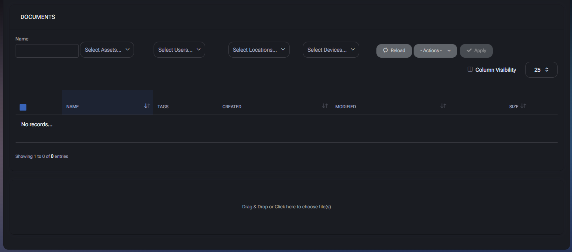
Task: Click the CREATED column header label
Action: click(232, 107)
